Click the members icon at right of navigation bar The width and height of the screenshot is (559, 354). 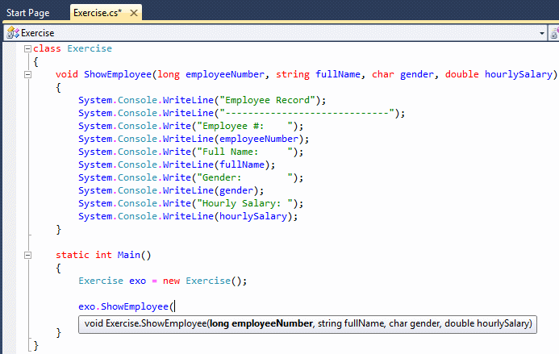555,33
